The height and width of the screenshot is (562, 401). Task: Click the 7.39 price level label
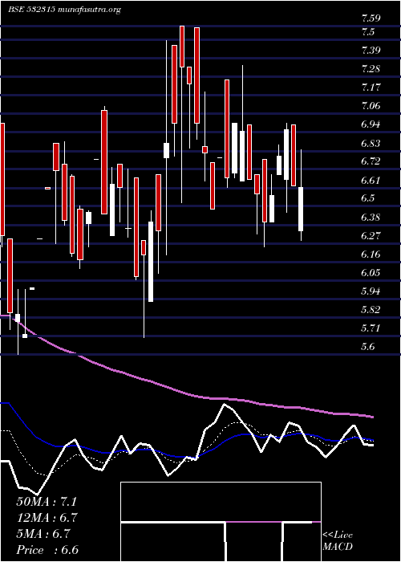tap(371, 51)
